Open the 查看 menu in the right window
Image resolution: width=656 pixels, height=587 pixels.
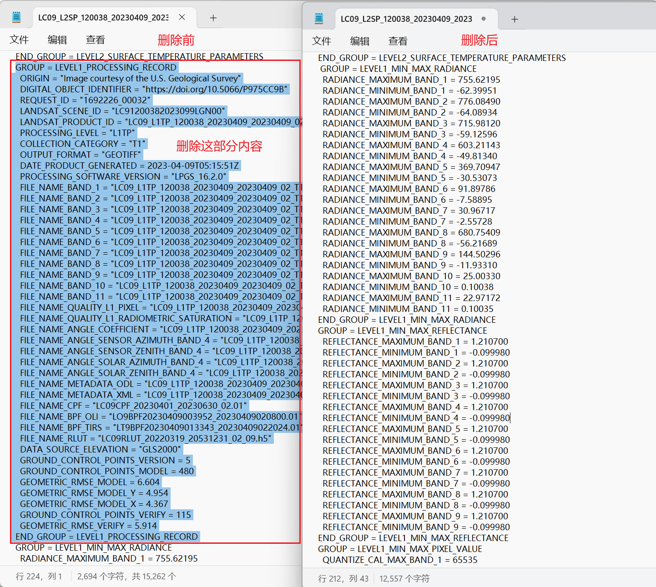(398, 41)
